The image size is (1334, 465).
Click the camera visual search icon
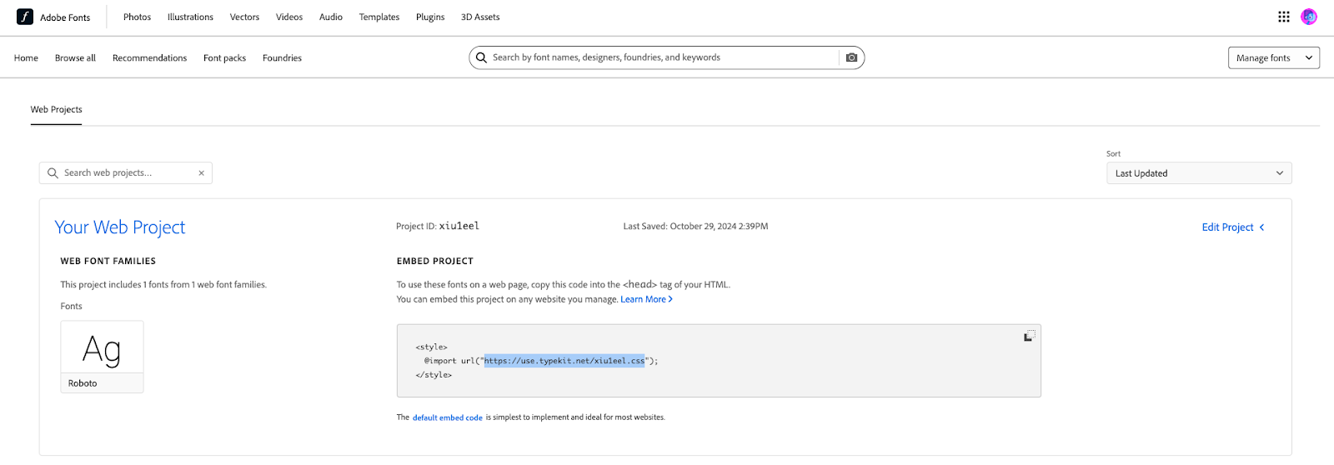click(x=851, y=57)
